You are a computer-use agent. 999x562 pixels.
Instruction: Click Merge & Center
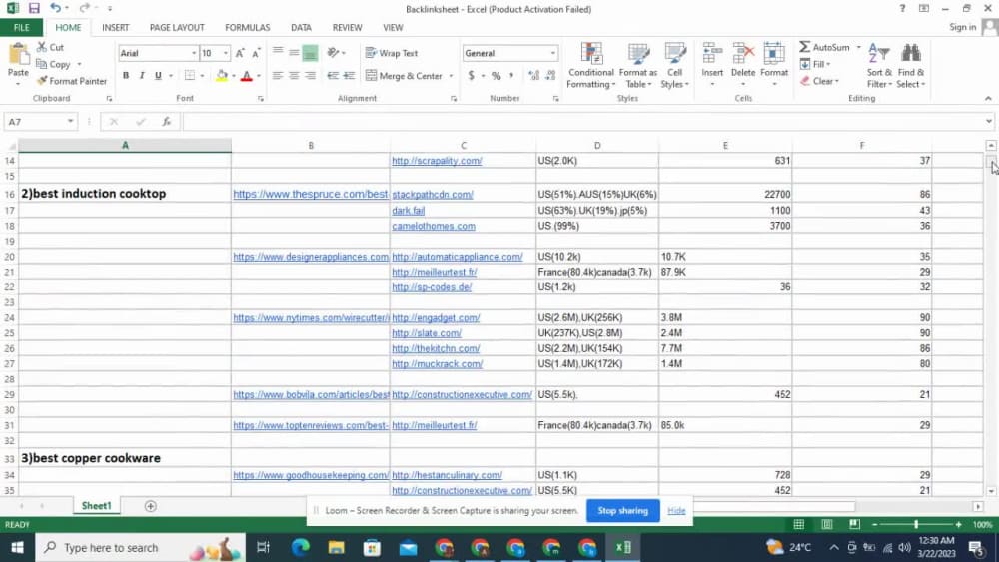tap(404, 76)
